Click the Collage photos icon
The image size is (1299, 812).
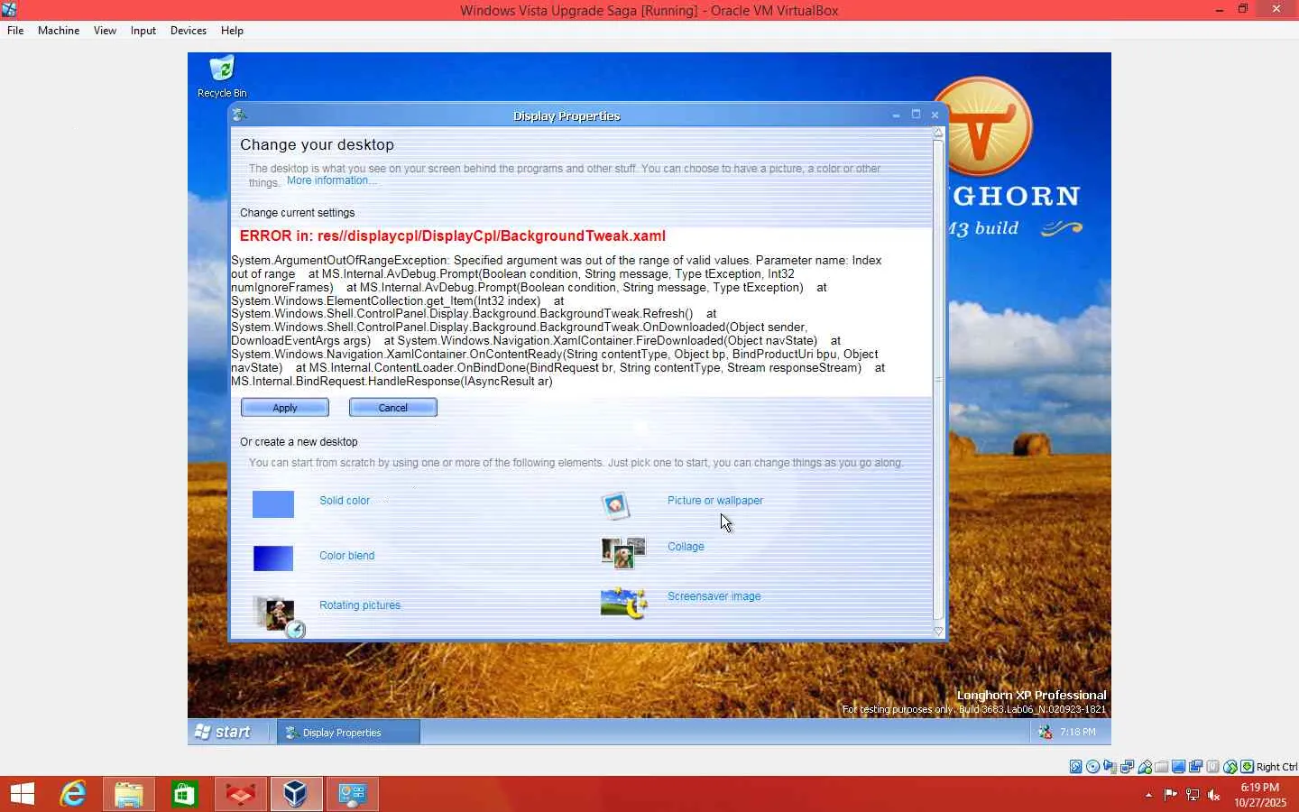pos(623,553)
